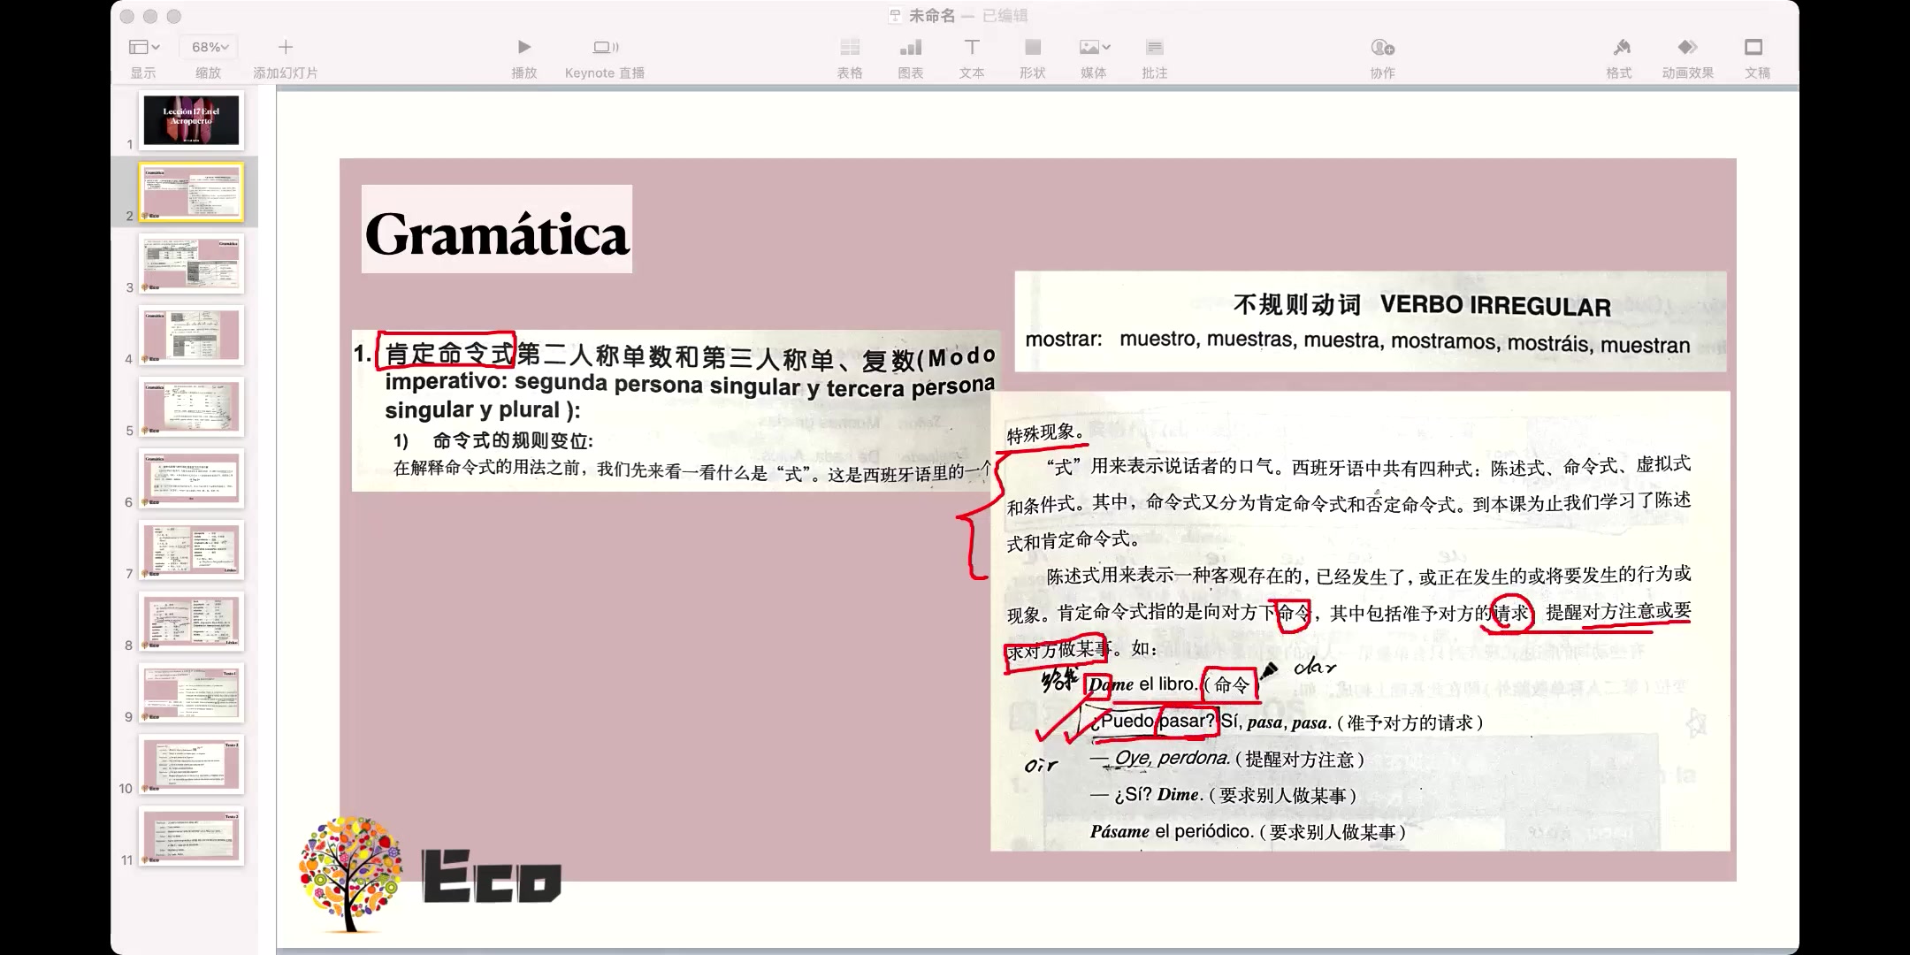The width and height of the screenshot is (1910, 955).
Task: Add a comment with the 批注 icon
Action: (x=1154, y=47)
